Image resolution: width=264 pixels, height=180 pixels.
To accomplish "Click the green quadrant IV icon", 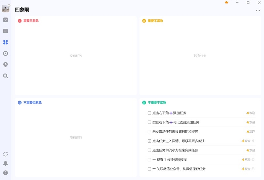I will click(144, 103).
